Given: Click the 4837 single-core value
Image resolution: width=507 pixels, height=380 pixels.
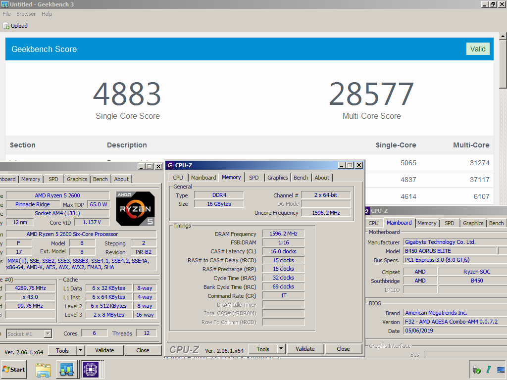Looking at the screenshot, I should pos(408,180).
